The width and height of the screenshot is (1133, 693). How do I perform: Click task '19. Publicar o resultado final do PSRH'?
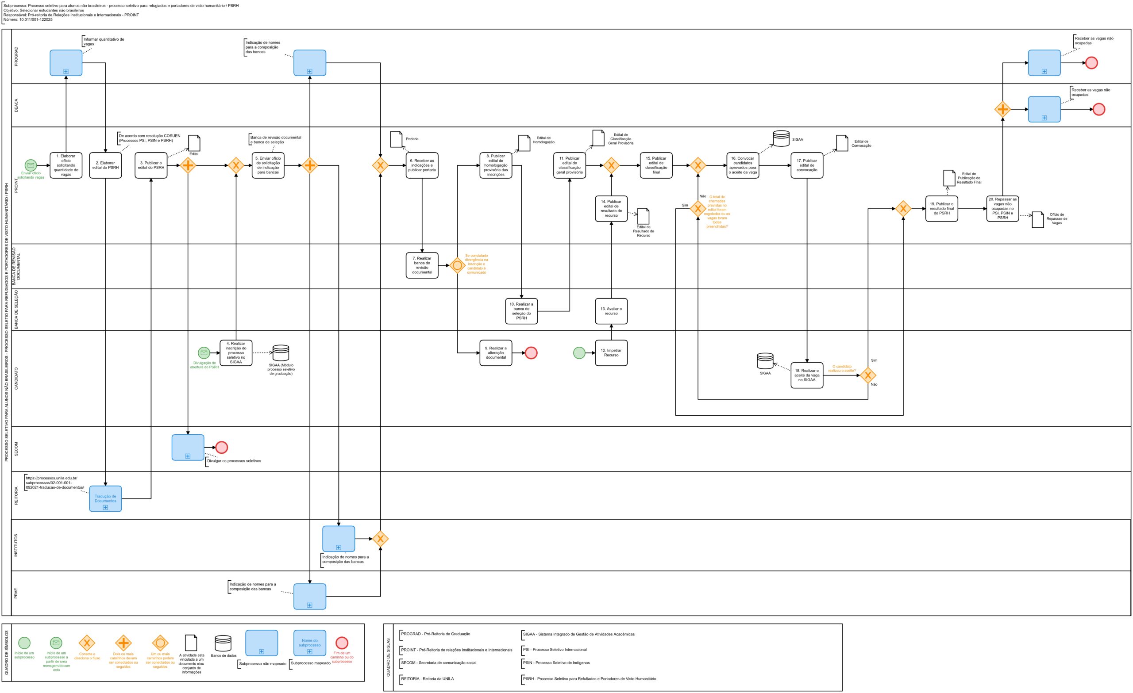pos(941,209)
